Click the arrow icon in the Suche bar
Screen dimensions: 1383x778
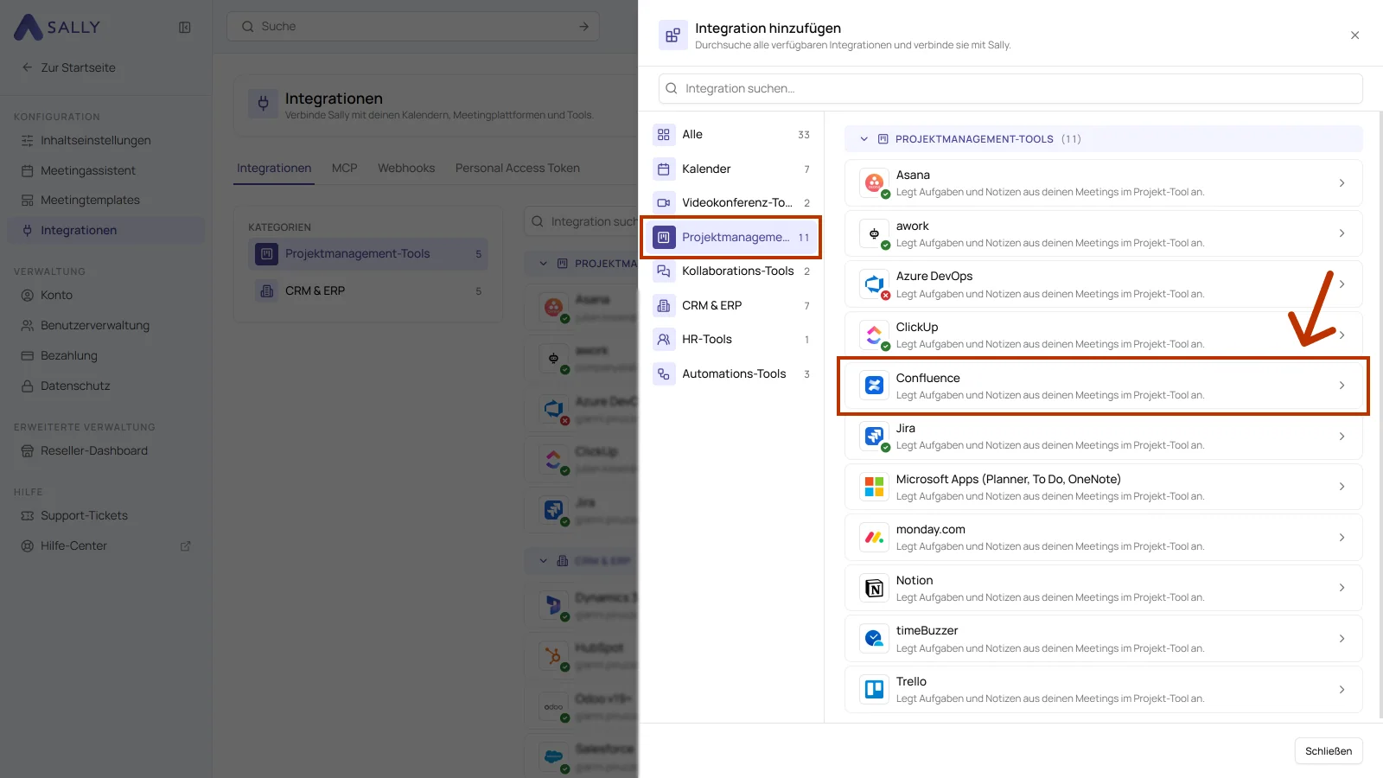click(583, 27)
